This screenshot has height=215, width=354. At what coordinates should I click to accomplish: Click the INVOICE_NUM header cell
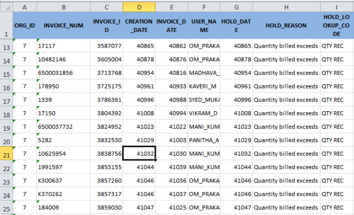click(x=63, y=25)
